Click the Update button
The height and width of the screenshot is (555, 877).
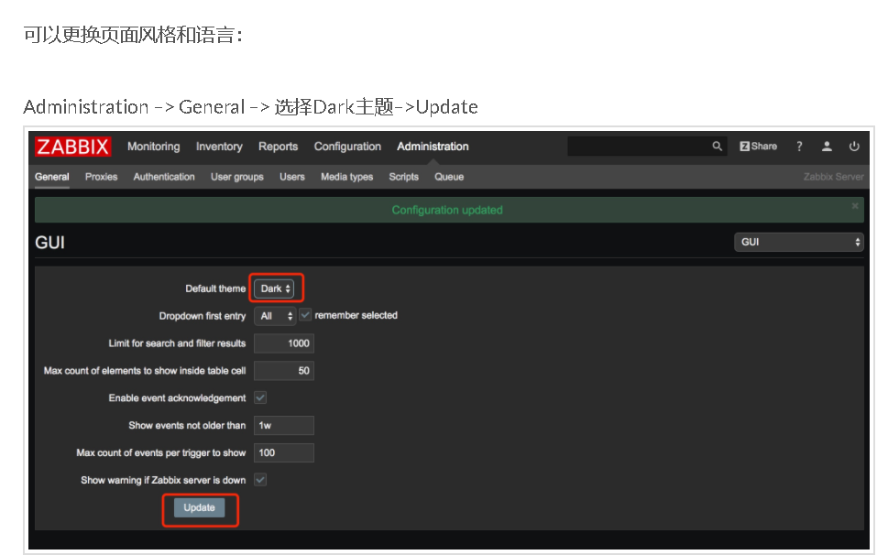pyautogui.click(x=199, y=507)
